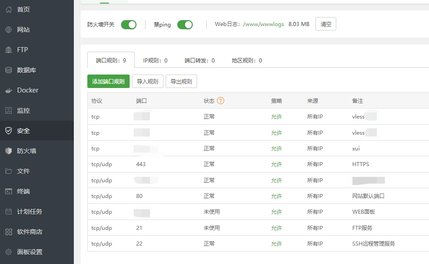Click the Docker whale icon
Image resolution: width=429 pixels, height=264 pixels.
coord(9,90)
